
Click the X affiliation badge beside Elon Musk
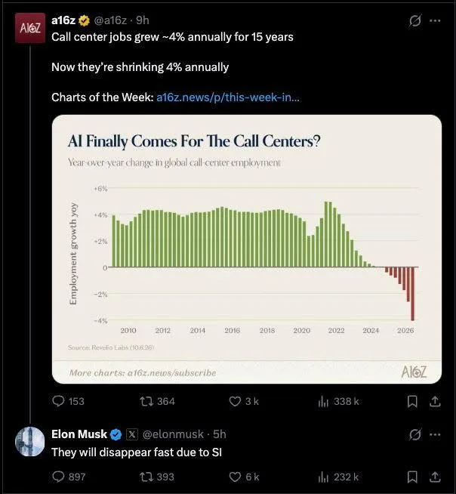[132, 434]
